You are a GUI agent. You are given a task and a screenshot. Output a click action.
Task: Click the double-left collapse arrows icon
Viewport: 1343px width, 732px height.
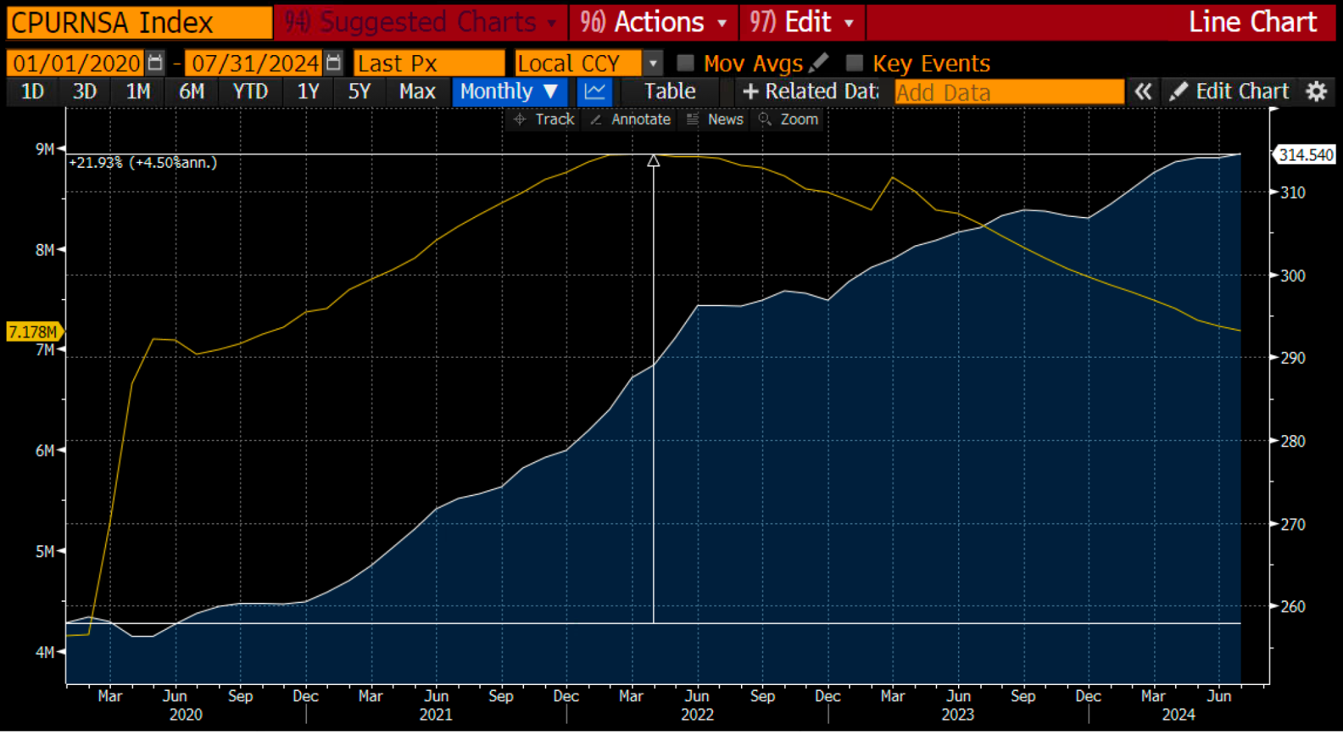[1143, 91]
